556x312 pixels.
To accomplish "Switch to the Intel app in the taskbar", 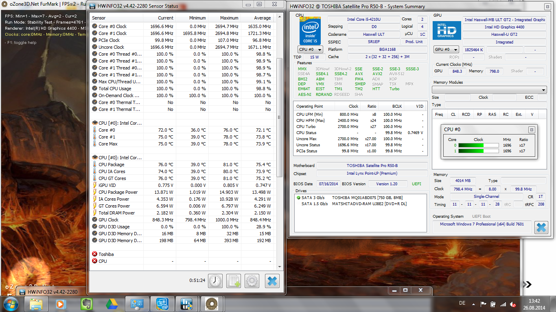I will click(162, 304).
